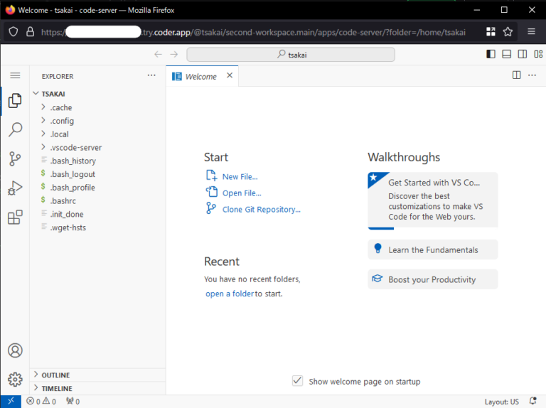Expand the .config folder
The height and width of the screenshot is (408, 546).
point(61,121)
